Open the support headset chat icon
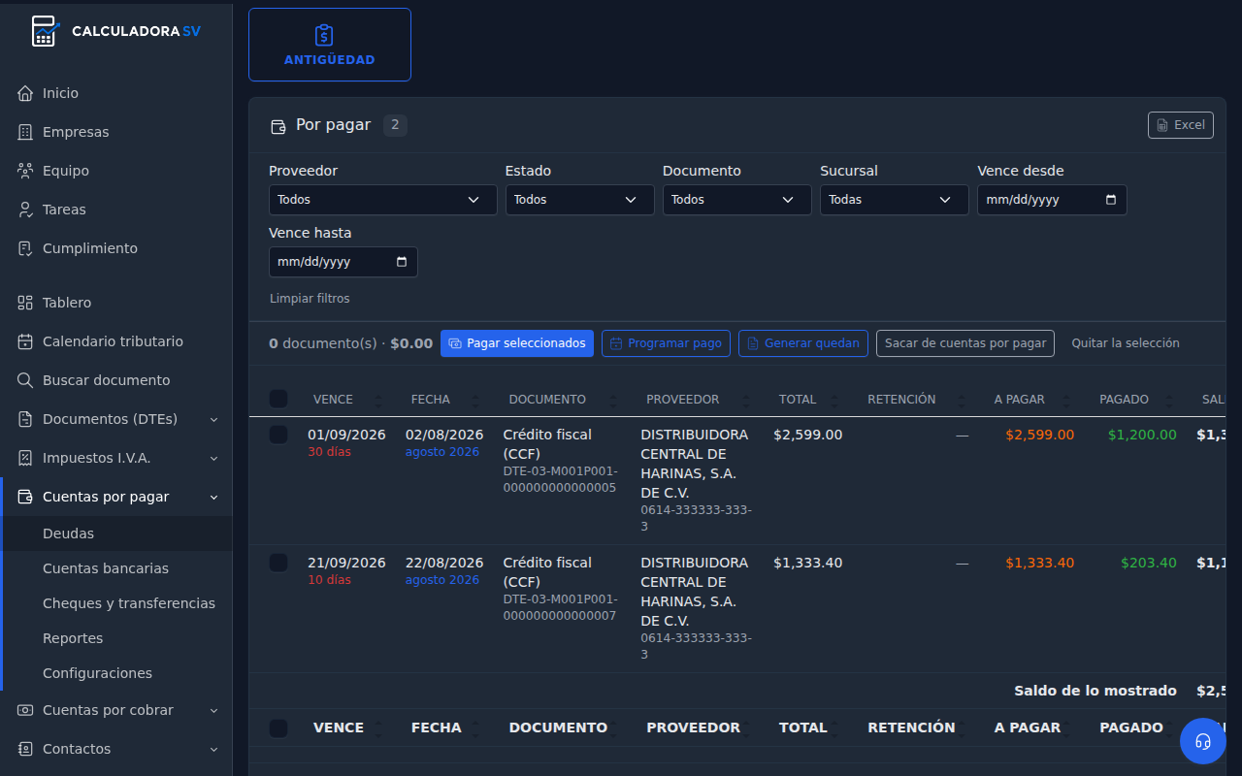This screenshot has height=776, width=1242. pyautogui.click(x=1203, y=741)
